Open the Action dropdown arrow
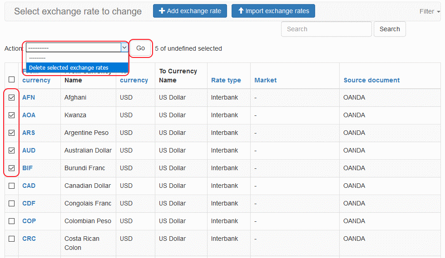This screenshot has height=258, width=445. tap(124, 48)
